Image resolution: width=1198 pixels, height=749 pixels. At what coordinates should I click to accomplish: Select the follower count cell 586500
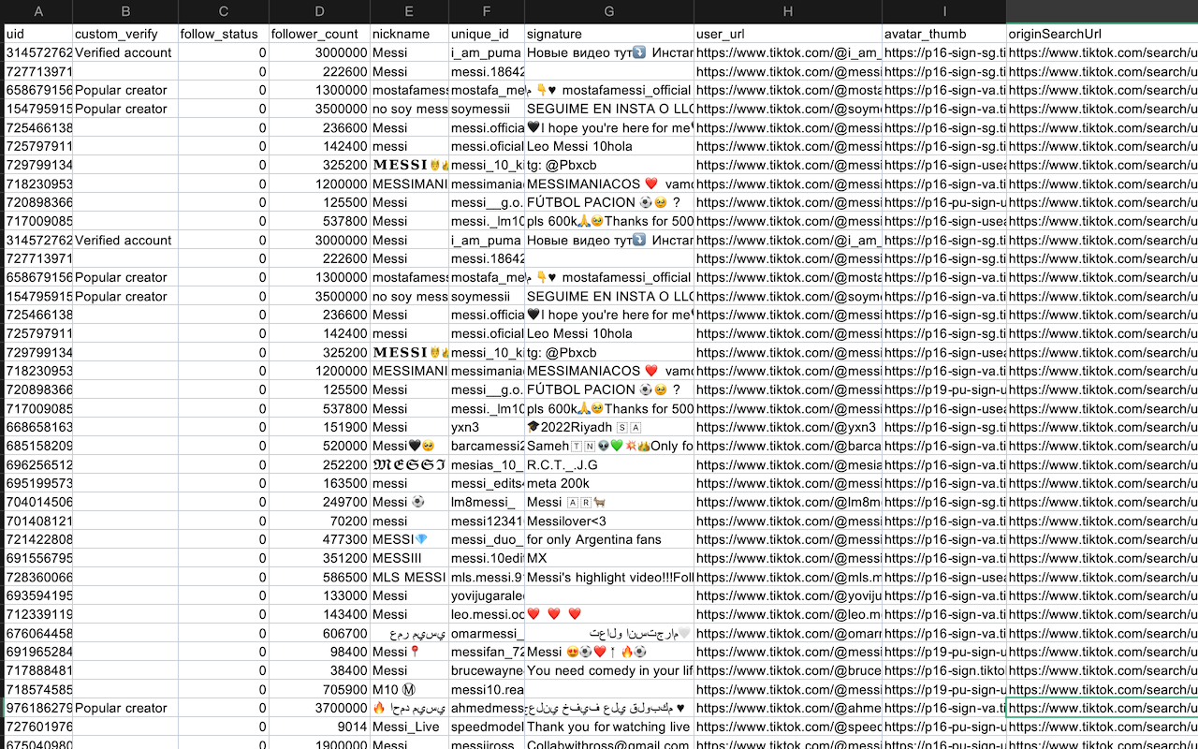320,577
